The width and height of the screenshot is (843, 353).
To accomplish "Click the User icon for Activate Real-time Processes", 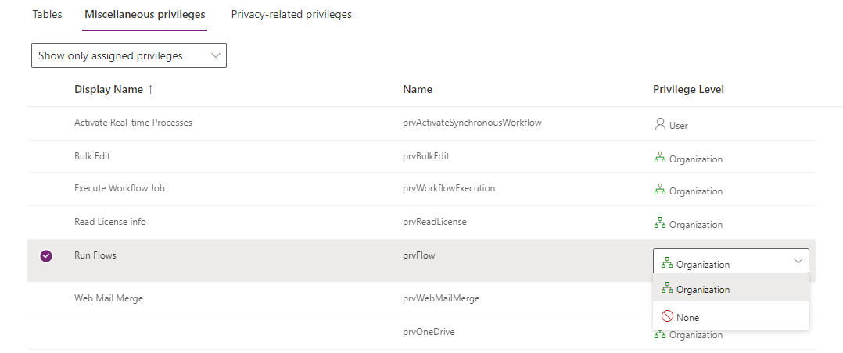I will pyautogui.click(x=660, y=124).
